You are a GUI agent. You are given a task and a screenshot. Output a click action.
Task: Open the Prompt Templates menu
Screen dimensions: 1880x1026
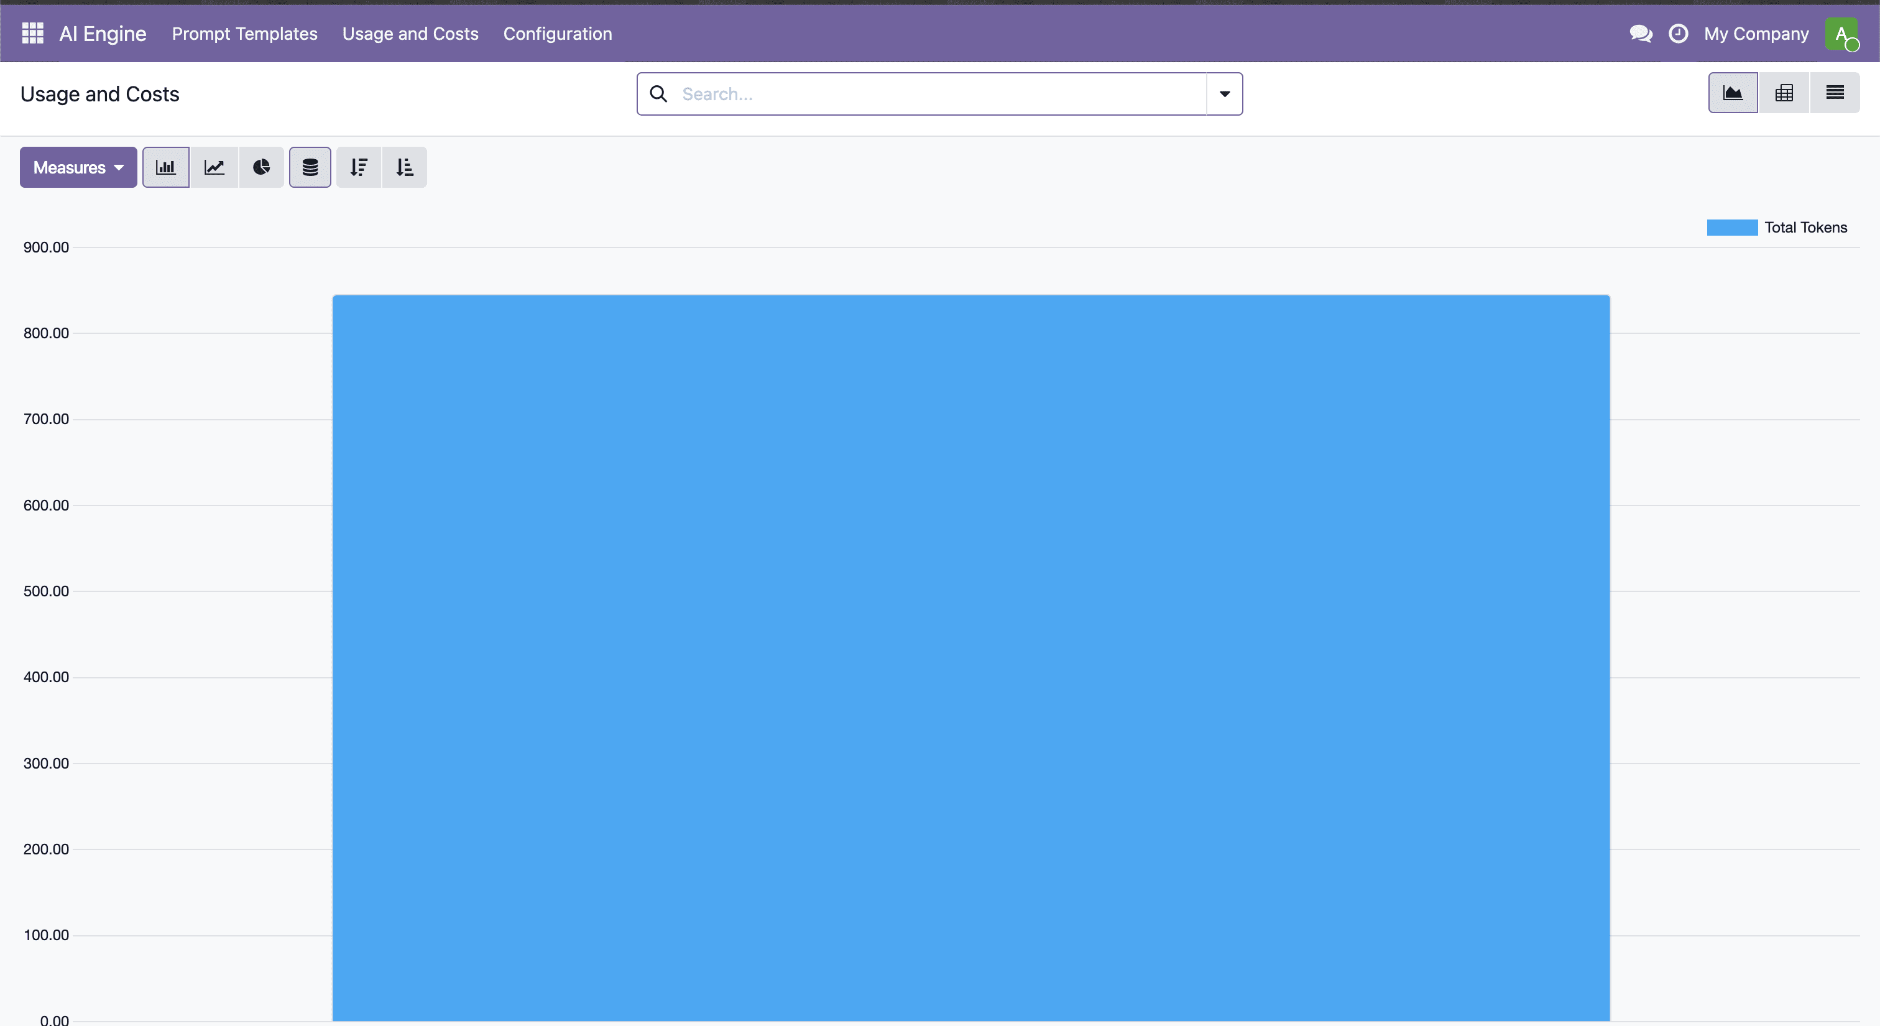[x=244, y=34]
